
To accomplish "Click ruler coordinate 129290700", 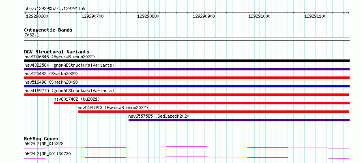I will [x=93, y=16].
